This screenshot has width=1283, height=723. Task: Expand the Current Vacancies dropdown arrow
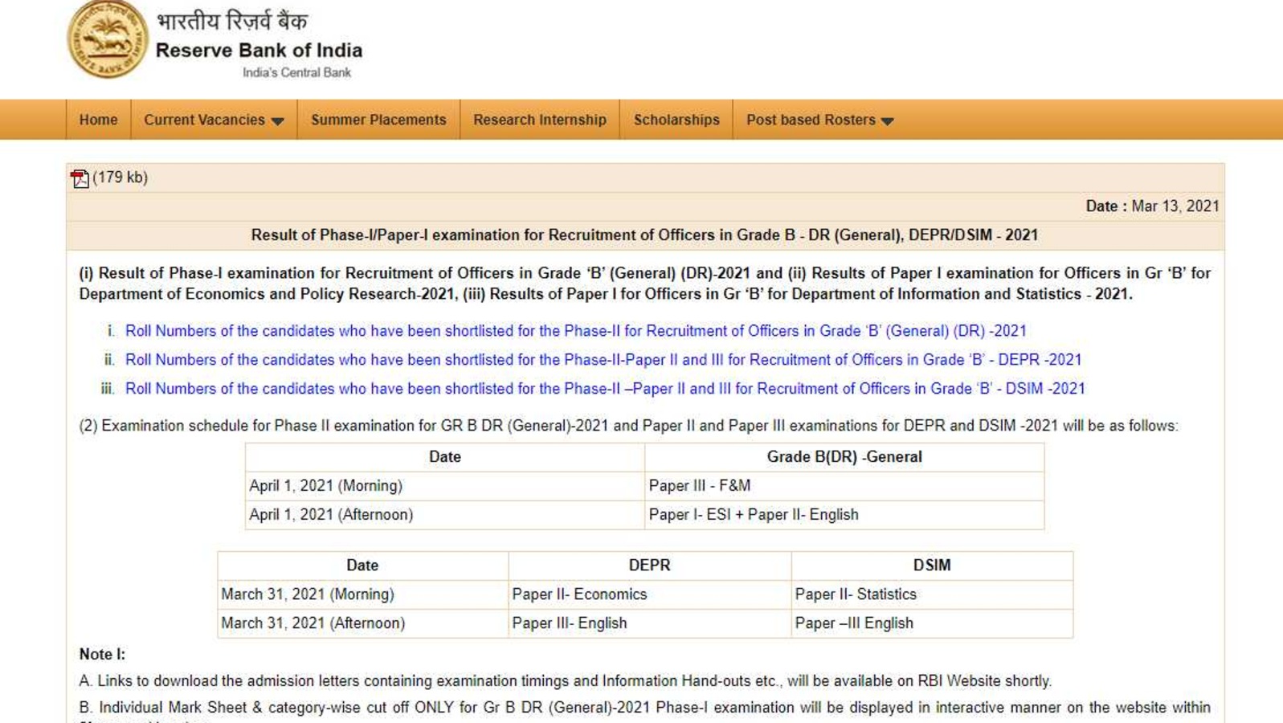tap(277, 121)
